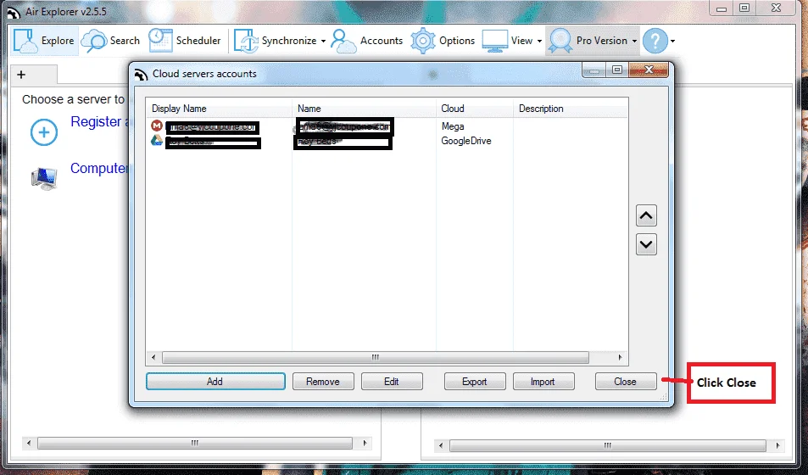This screenshot has width=808, height=475.
Task: Click the Synchronize toolbar icon
Action: click(x=247, y=42)
